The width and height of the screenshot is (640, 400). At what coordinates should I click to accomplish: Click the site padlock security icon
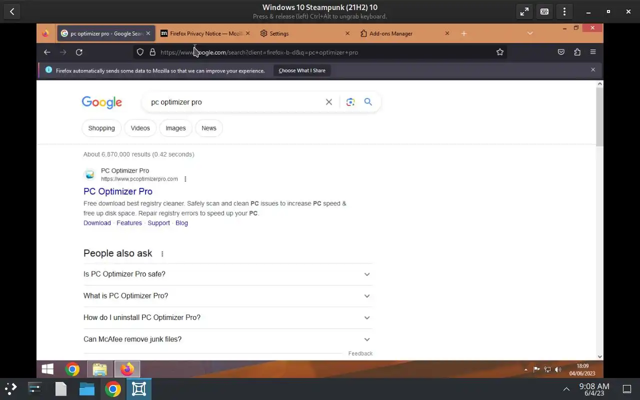tap(152, 52)
